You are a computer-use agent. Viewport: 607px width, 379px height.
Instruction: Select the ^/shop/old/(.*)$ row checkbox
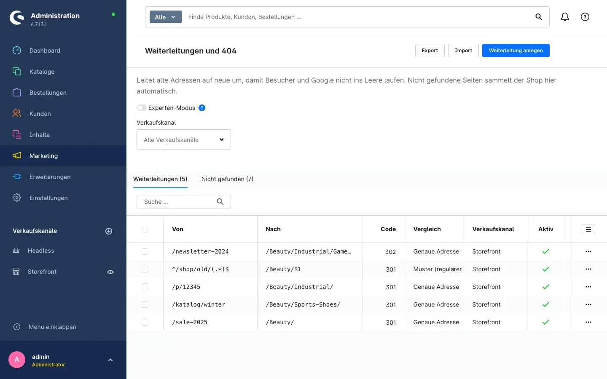pos(145,269)
